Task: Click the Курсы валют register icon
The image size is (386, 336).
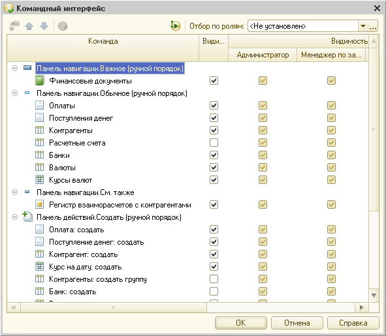Action: (x=39, y=180)
